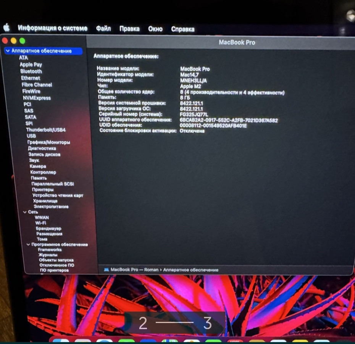Open the Apple menu

[x=6, y=28]
